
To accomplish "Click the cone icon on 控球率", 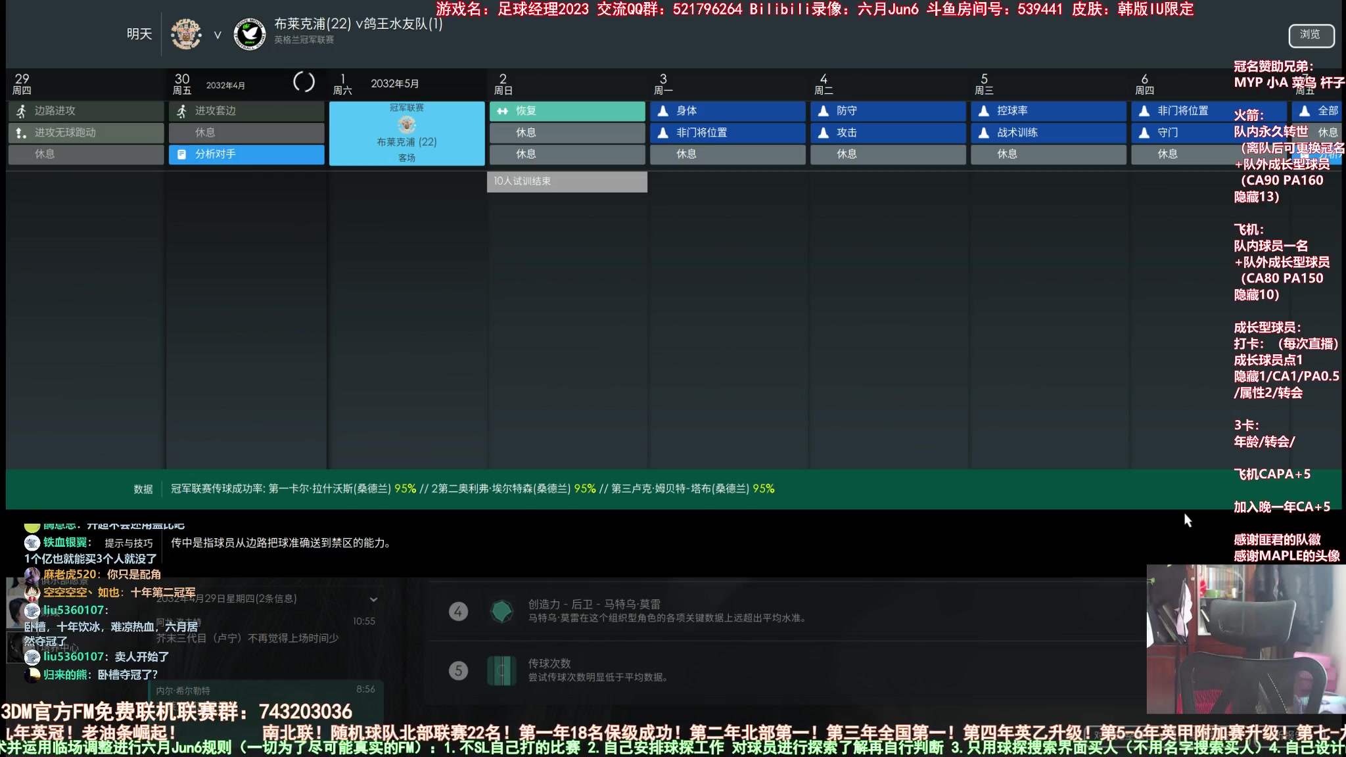I will pos(984,111).
